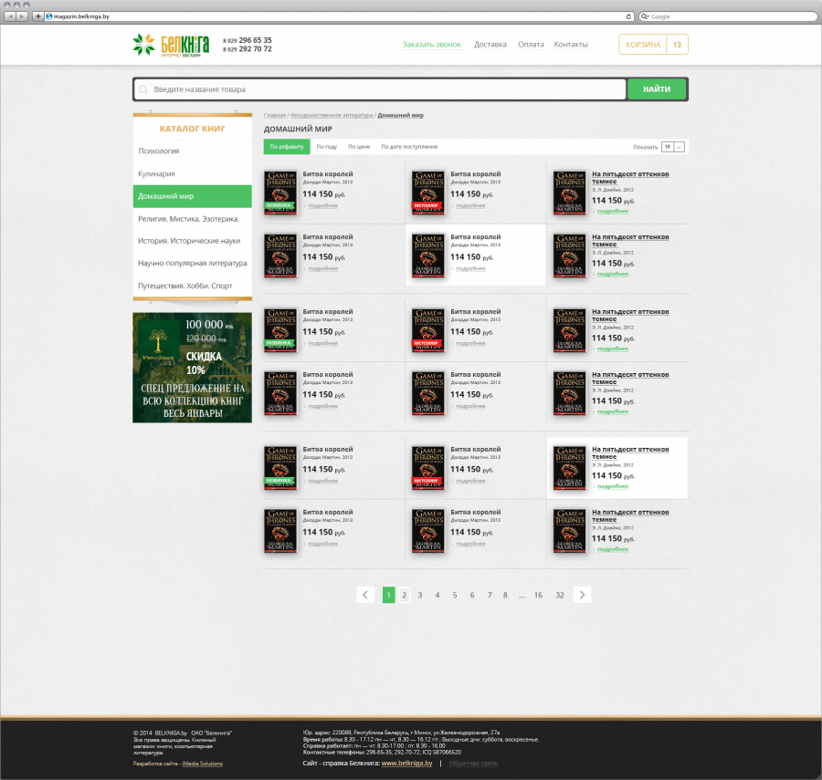Open 'Научно-популярная литература' category

193,263
